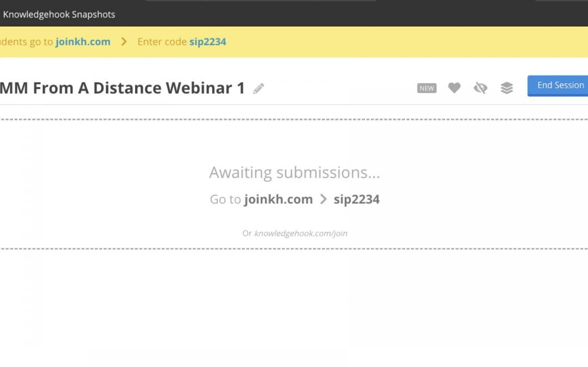Open the stacked layers icon
This screenshot has height=367, width=588.
[x=506, y=88]
